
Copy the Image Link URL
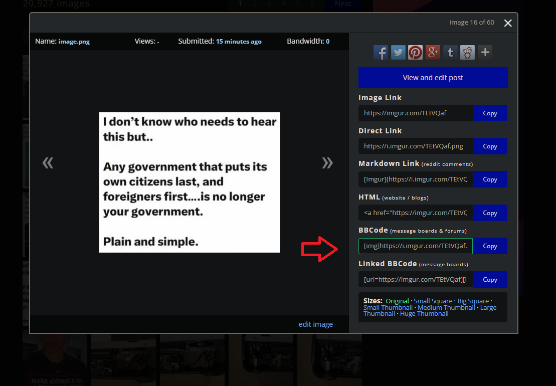pyautogui.click(x=490, y=113)
